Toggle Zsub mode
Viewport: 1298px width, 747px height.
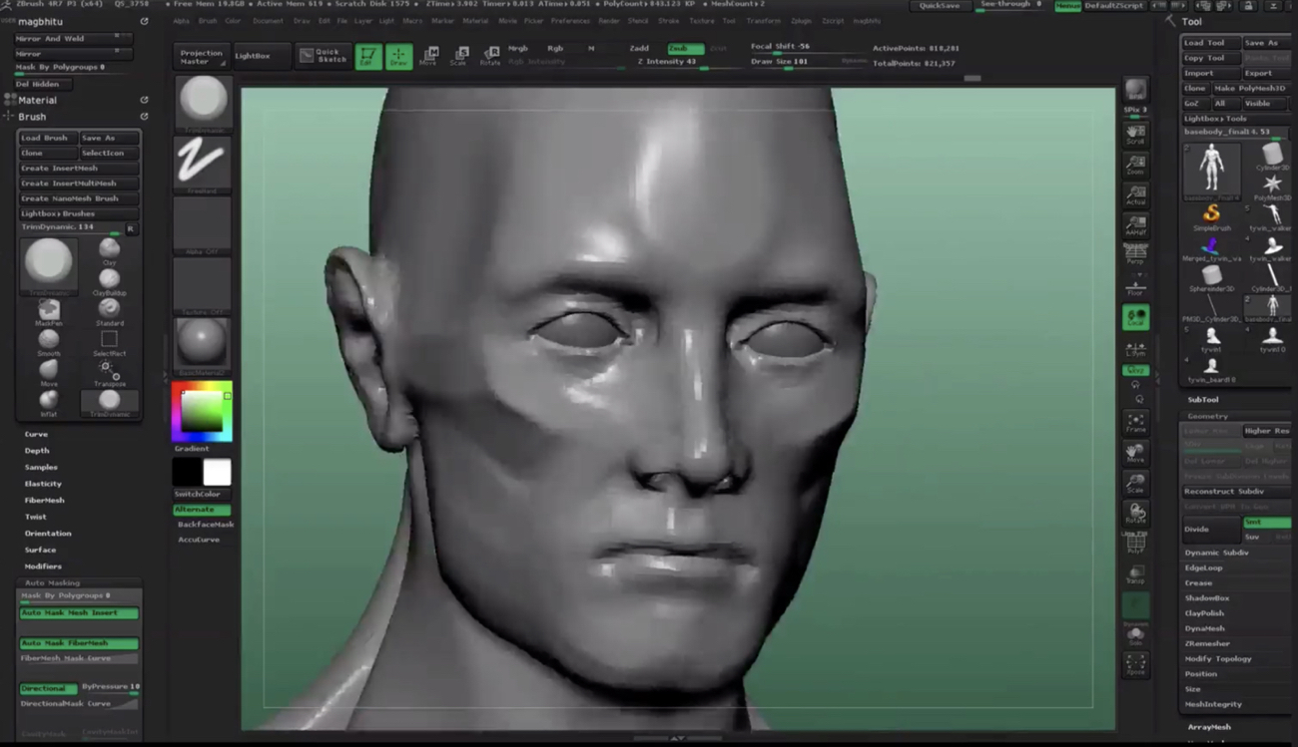(x=685, y=48)
